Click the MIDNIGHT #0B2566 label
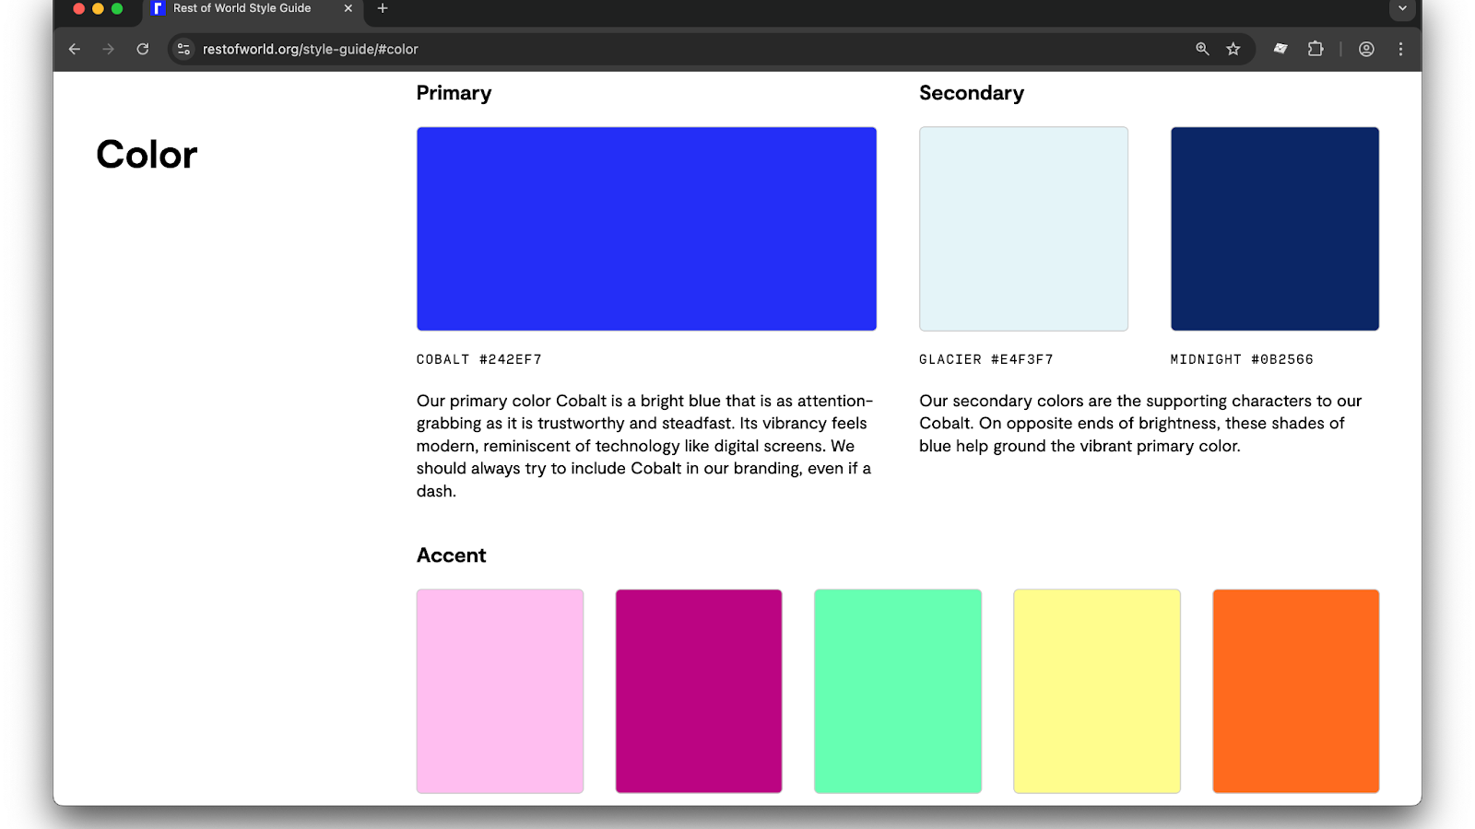 [1242, 359]
